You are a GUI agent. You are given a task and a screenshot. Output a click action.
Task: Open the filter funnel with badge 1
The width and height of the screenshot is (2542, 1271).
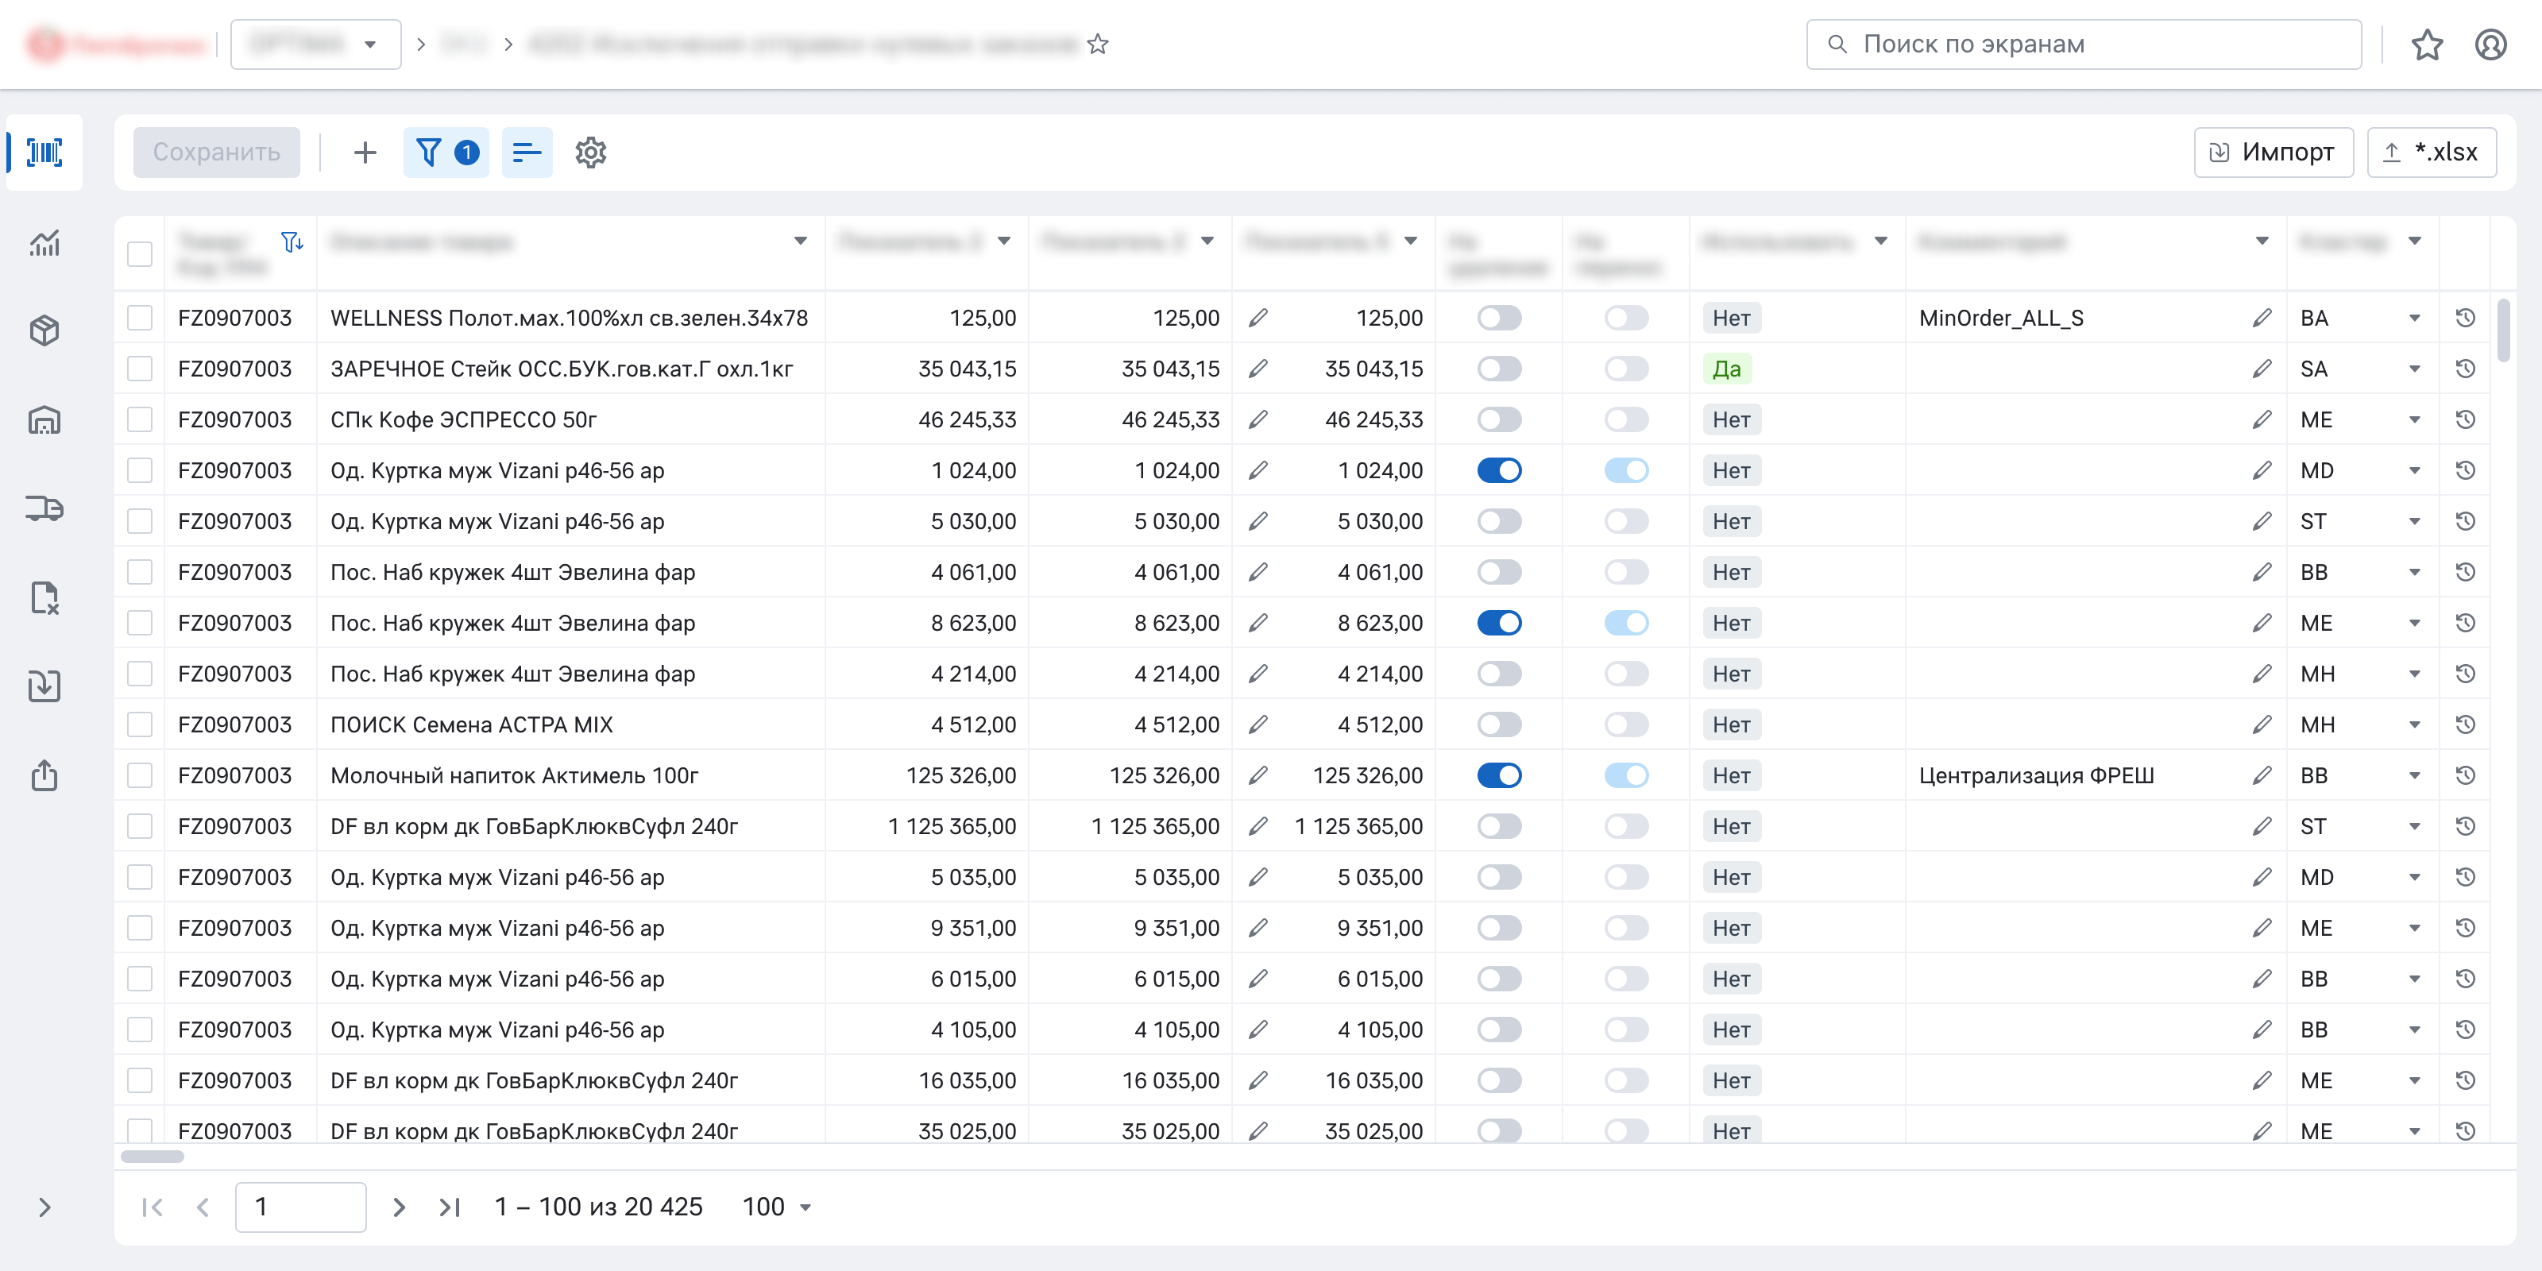coord(446,152)
